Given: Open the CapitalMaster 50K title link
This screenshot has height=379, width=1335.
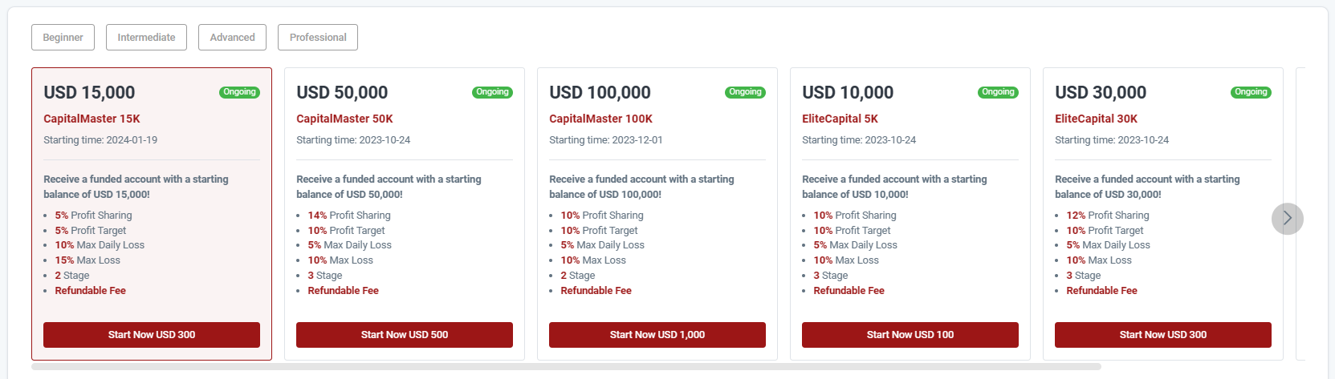Looking at the screenshot, I should click(x=344, y=119).
